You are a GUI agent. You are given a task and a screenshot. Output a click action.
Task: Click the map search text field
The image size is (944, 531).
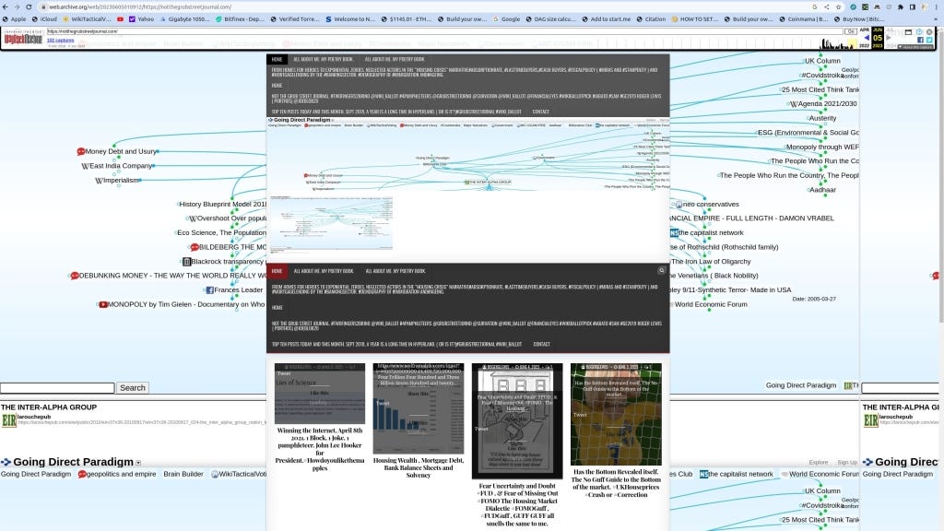57,388
